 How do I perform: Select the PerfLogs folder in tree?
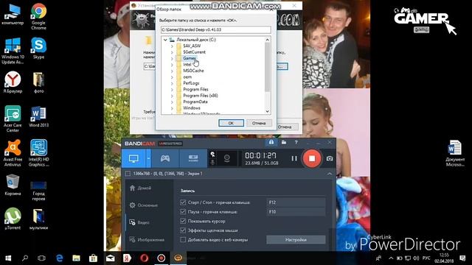coord(191,83)
